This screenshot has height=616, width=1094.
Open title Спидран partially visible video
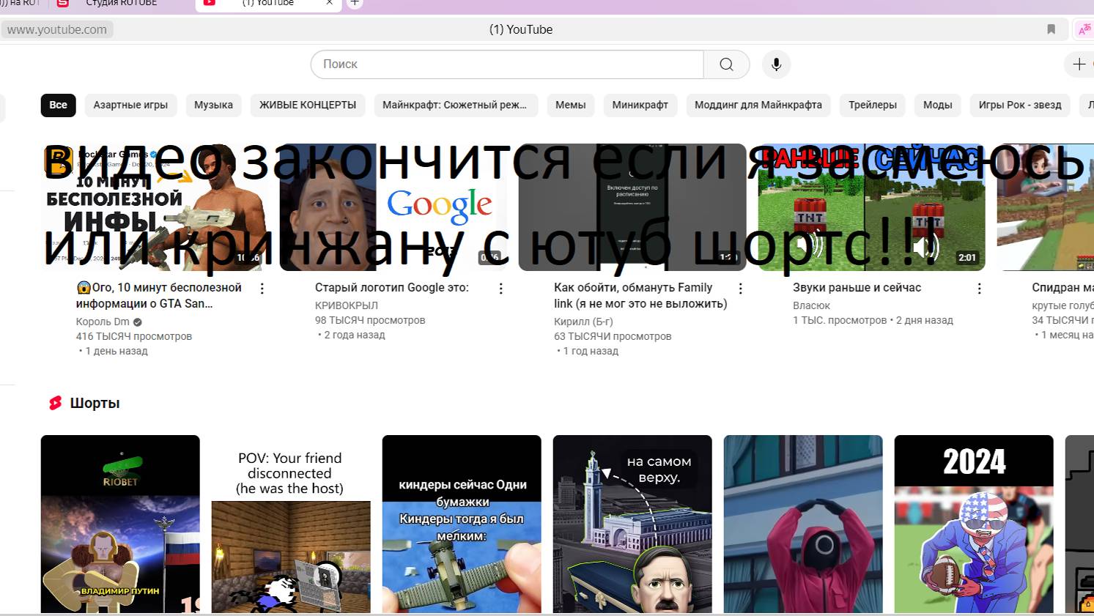coord(1062,288)
